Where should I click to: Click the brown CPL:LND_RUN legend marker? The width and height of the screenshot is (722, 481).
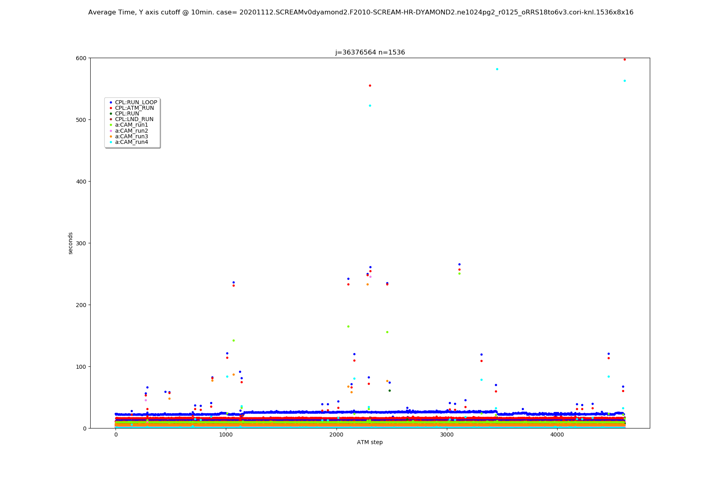coord(111,119)
